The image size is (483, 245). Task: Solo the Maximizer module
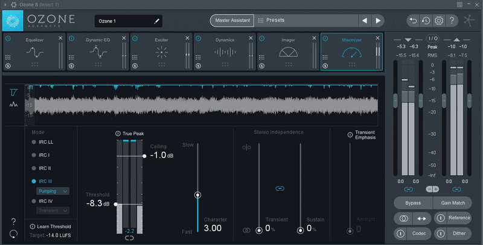(x=325, y=66)
